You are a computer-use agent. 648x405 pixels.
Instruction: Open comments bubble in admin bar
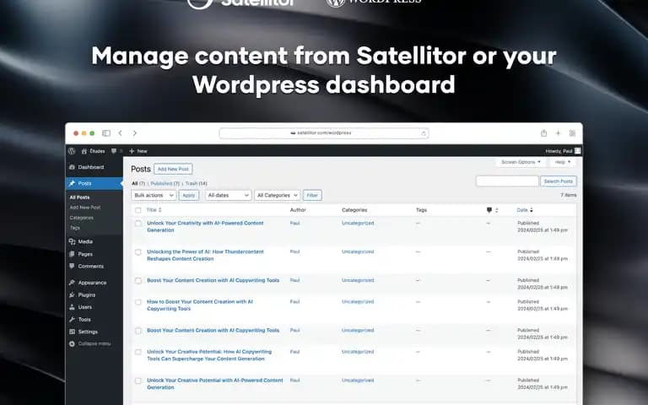(x=114, y=151)
